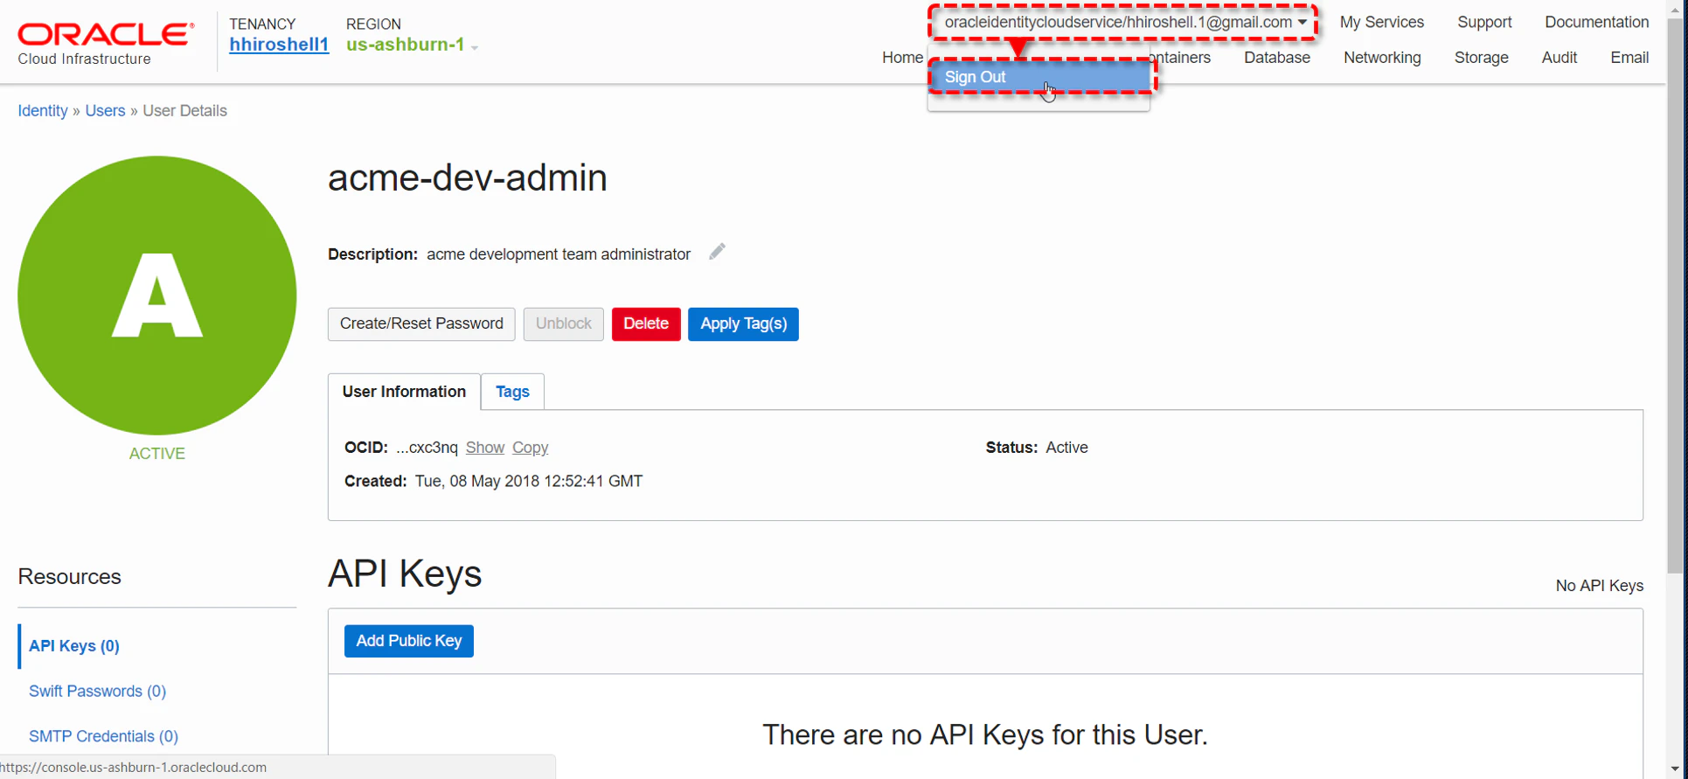
Task: Navigate to Users breadcrumb
Action: (x=105, y=111)
